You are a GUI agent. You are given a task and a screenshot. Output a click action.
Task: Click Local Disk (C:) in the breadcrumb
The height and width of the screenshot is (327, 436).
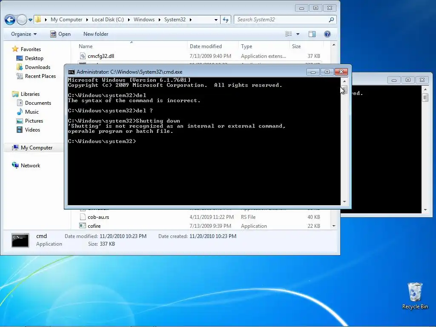pos(108,20)
